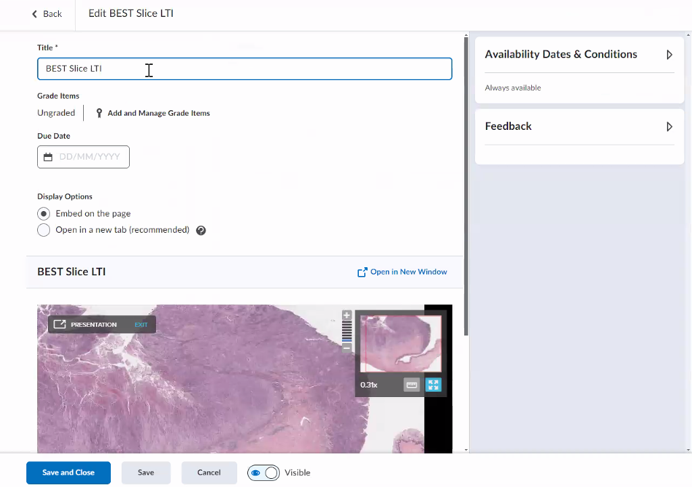Viewport: 692px width, 487px height.
Task: Click the main panel scroll down arrow
Action: pyautogui.click(x=466, y=450)
